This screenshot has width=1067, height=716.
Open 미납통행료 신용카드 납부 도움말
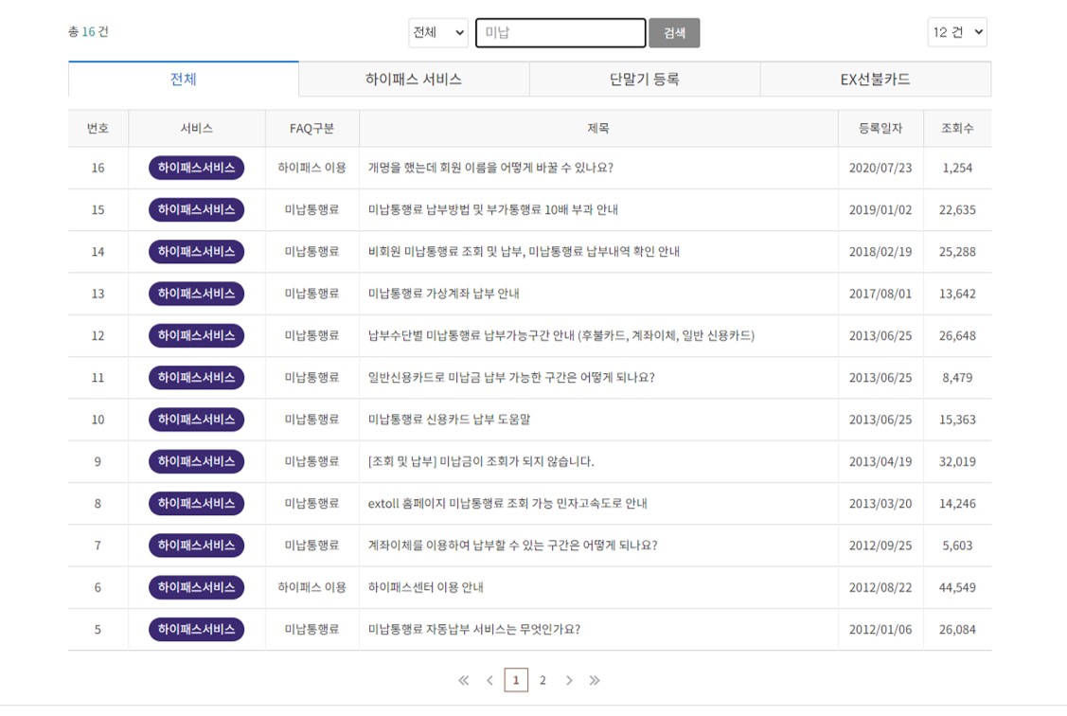coord(449,420)
